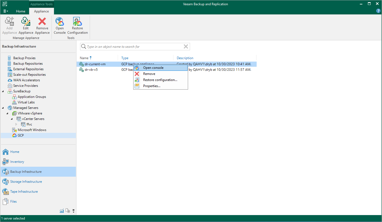This screenshot has height=222, width=382.
Task: Choose Restore configuration from context menu
Action: point(161,80)
